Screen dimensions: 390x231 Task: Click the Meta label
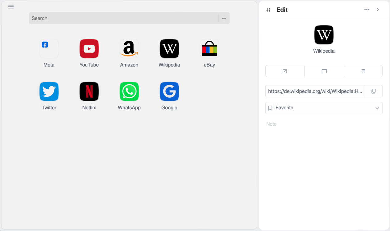pyautogui.click(x=49, y=65)
